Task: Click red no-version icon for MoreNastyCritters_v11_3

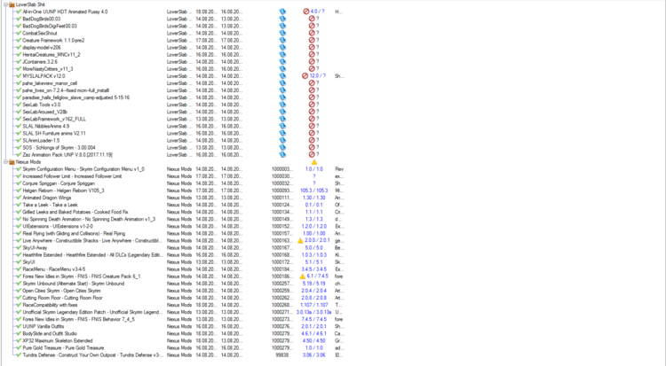Action: click(312, 69)
